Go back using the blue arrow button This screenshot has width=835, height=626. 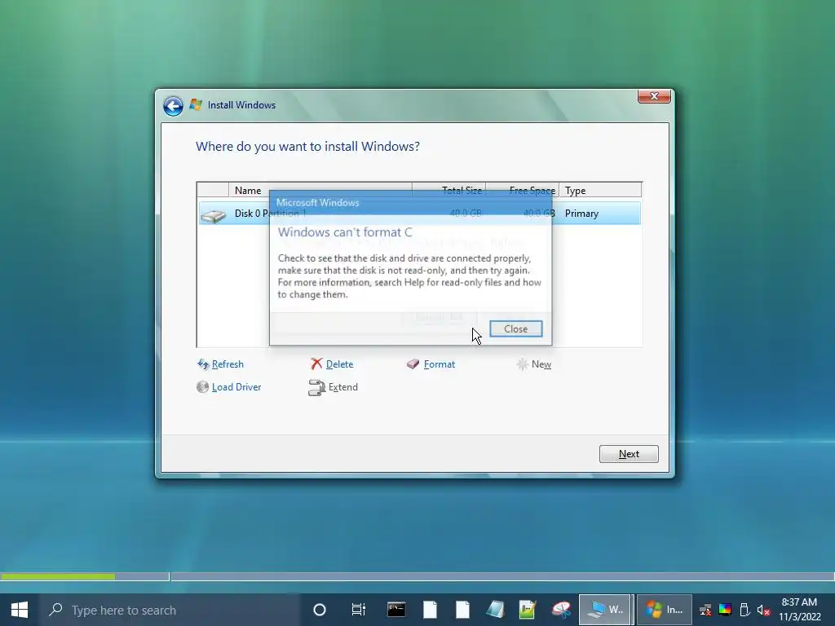(x=173, y=106)
